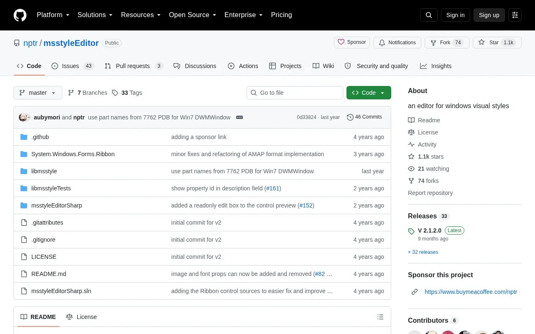535x334 pixels.
Task: Open commit 0d33824
Action: coord(306,117)
